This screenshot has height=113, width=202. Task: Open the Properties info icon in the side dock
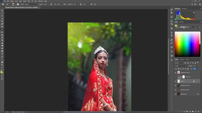[x=172, y=17]
